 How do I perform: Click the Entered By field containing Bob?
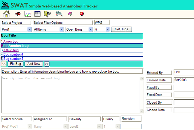[x=184, y=72]
